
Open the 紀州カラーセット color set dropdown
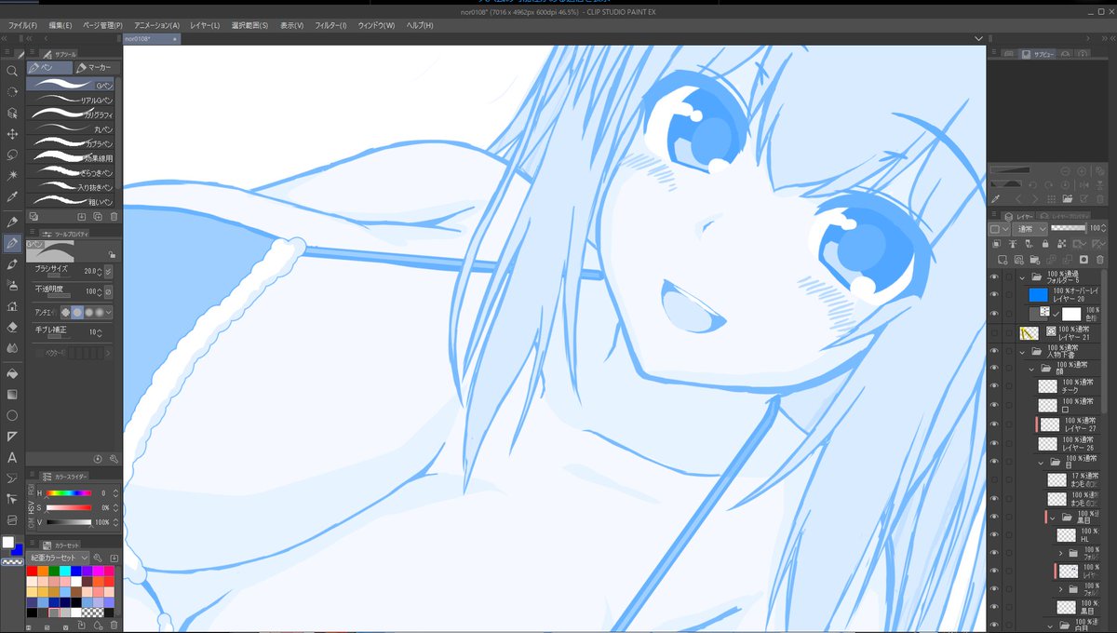click(58, 557)
